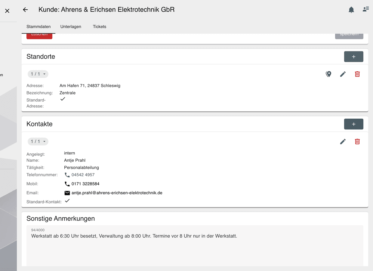Screen dimensions: 373x271
Task: Open notifications bell icon
Action: pyautogui.click(x=351, y=10)
